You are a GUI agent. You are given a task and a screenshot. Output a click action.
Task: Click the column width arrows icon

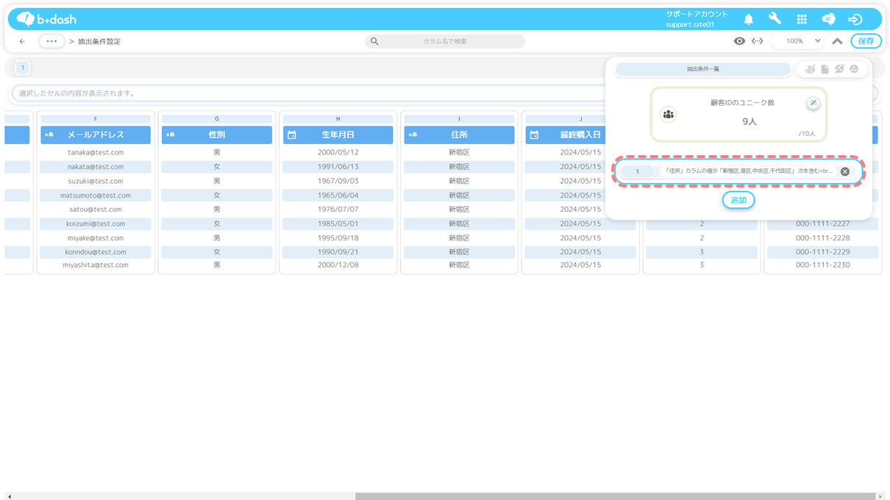point(757,41)
